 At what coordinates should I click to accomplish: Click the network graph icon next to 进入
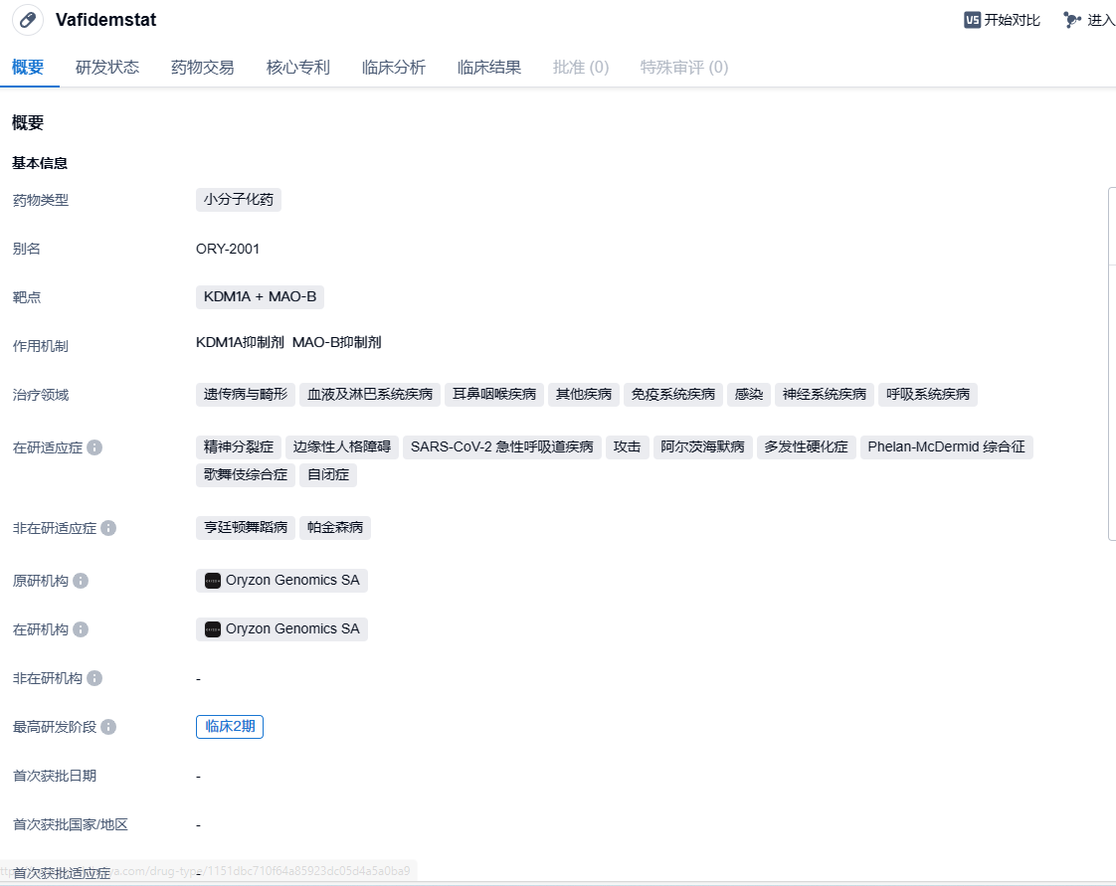[x=1071, y=20]
